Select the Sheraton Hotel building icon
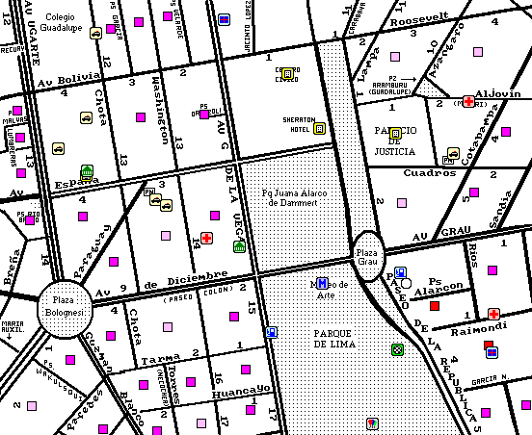 (x=319, y=128)
